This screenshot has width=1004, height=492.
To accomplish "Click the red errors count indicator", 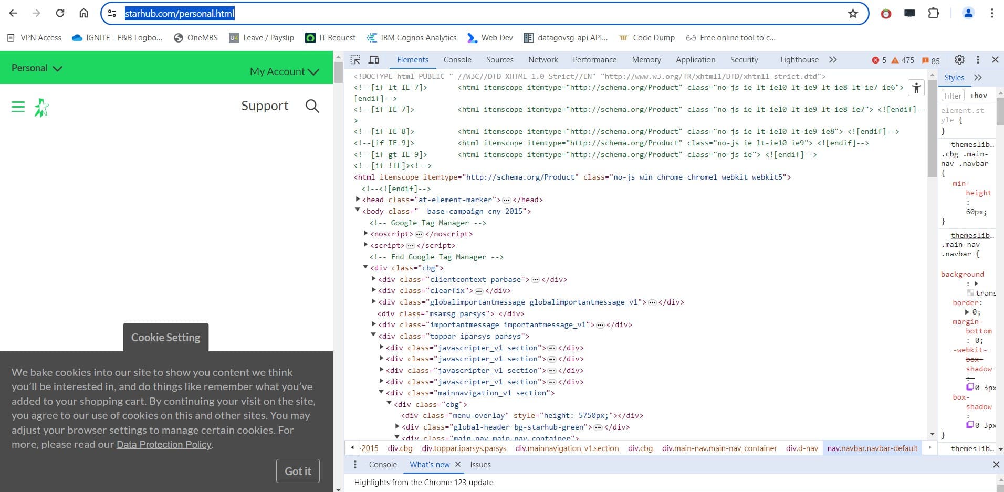I will tap(879, 60).
